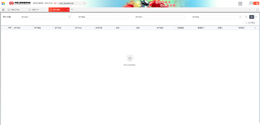Viewport: 260px width, 125px height.
Task: Open the 默认方案 scheme dropdown
Action: point(8,17)
